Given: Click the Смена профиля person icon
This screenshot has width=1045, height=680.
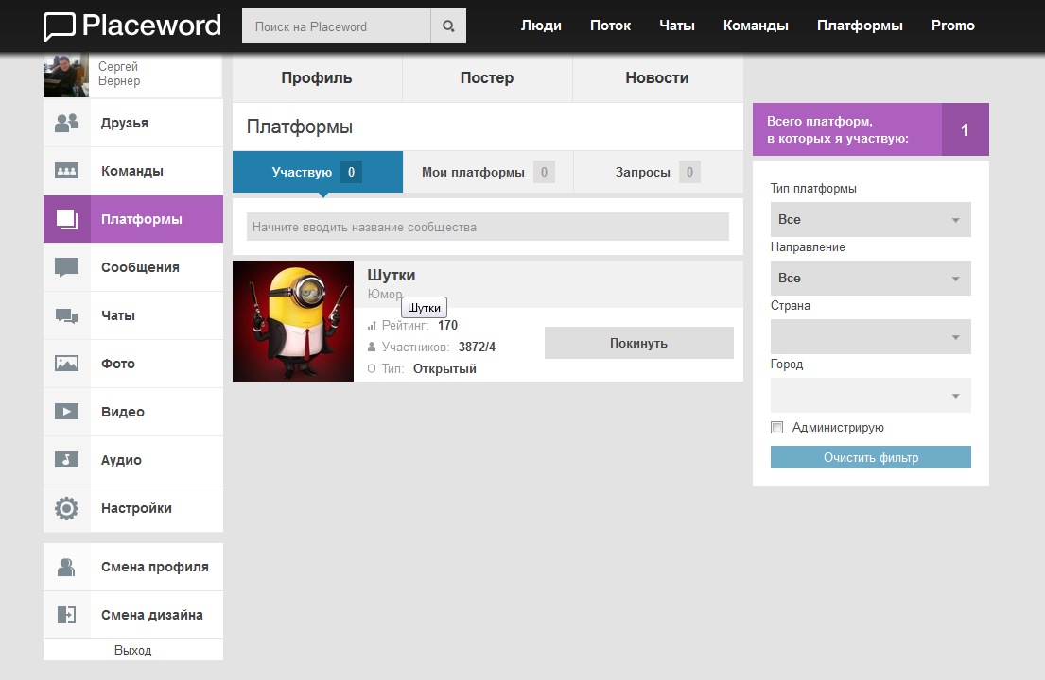Looking at the screenshot, I should tap(66, 567).
